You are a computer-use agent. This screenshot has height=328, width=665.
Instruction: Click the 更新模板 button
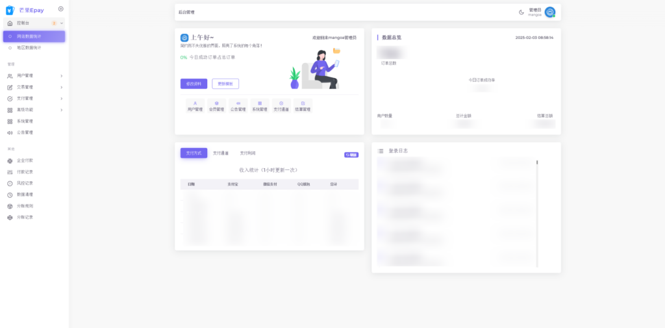point(225,84)
